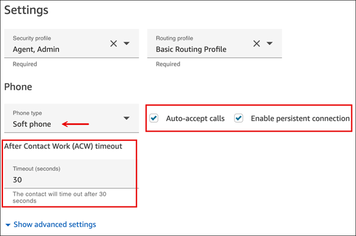Viewport: 356px width, 236px height.
Task: Open the Routing profile dropdown arrow
Action: pyautogui.click(x=270, y=44)
